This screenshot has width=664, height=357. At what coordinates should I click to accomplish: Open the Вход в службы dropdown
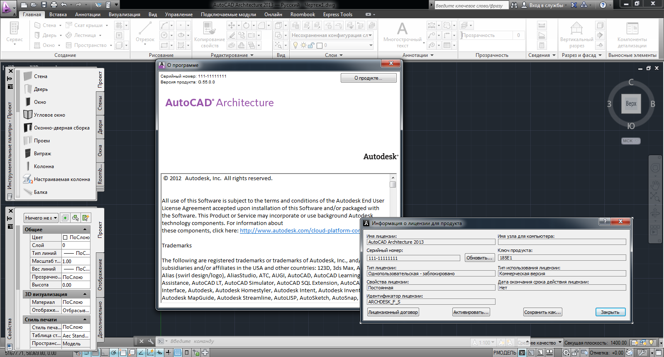(545, 5)
